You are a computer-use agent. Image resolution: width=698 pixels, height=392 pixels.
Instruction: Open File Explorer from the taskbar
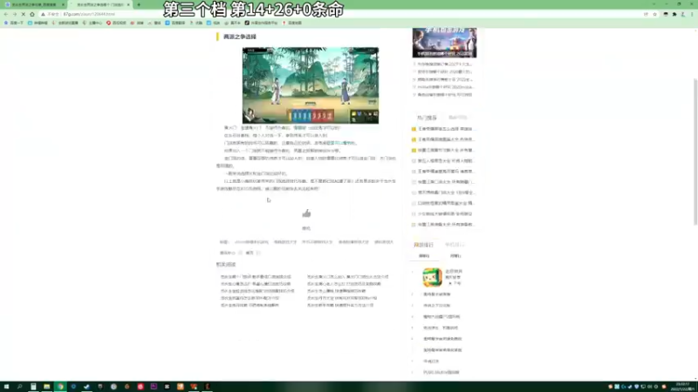point(46,387)
